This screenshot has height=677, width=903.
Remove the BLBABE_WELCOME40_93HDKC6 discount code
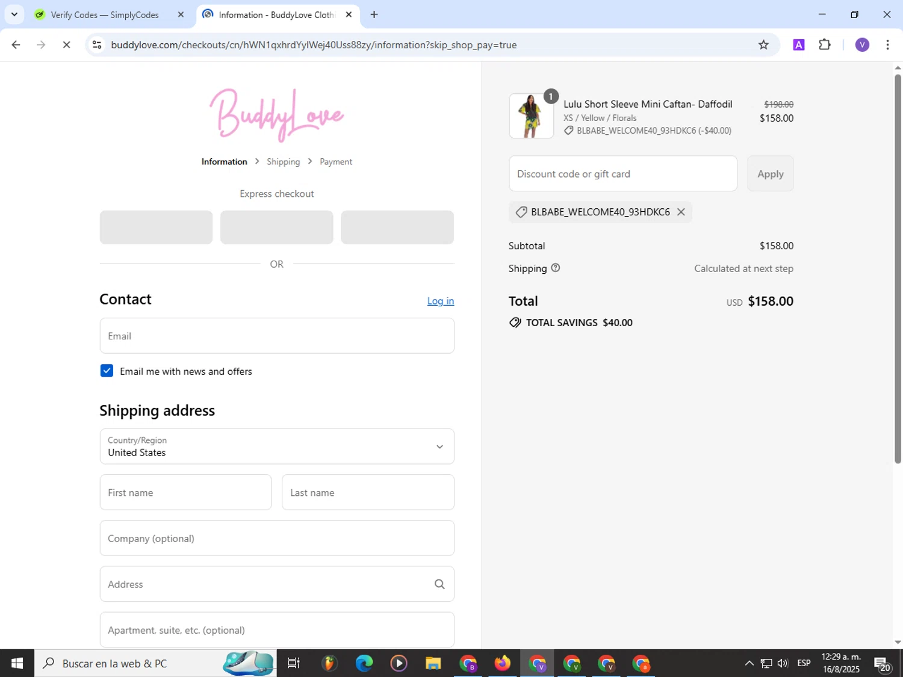681,212
